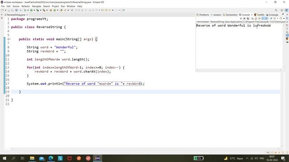Open the Navigate menu
Screen dimensions: 289x162
(37, 6)
